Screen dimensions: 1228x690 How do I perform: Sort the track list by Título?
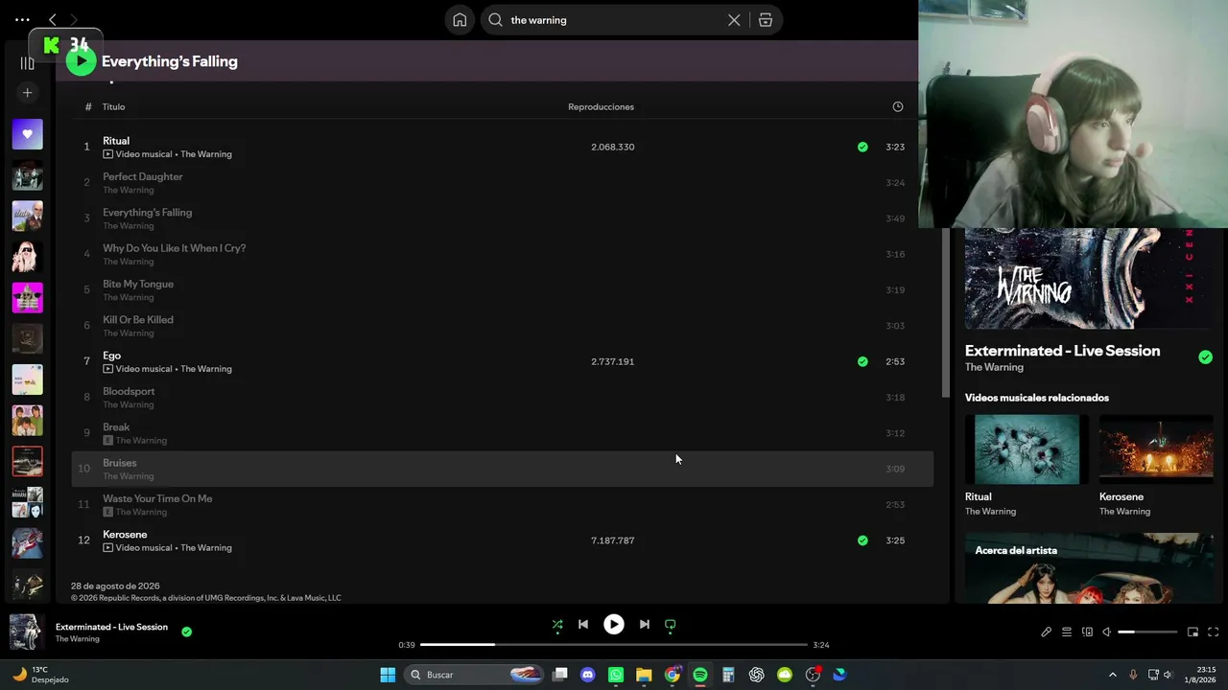(x=114, y=106)
